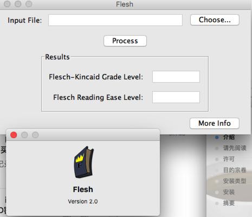Select the 目的宗卷 installer step

click(x=235, y=170)
